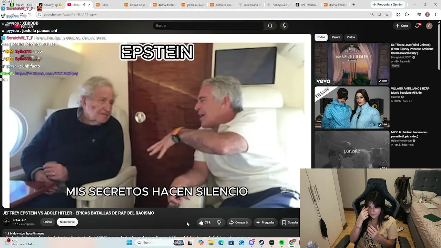The image size is (441, 248).
Task: Open Spotify from taskbar
Action: (281, 243)
